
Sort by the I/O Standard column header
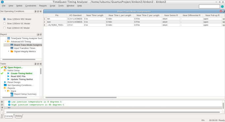point(75,15)
